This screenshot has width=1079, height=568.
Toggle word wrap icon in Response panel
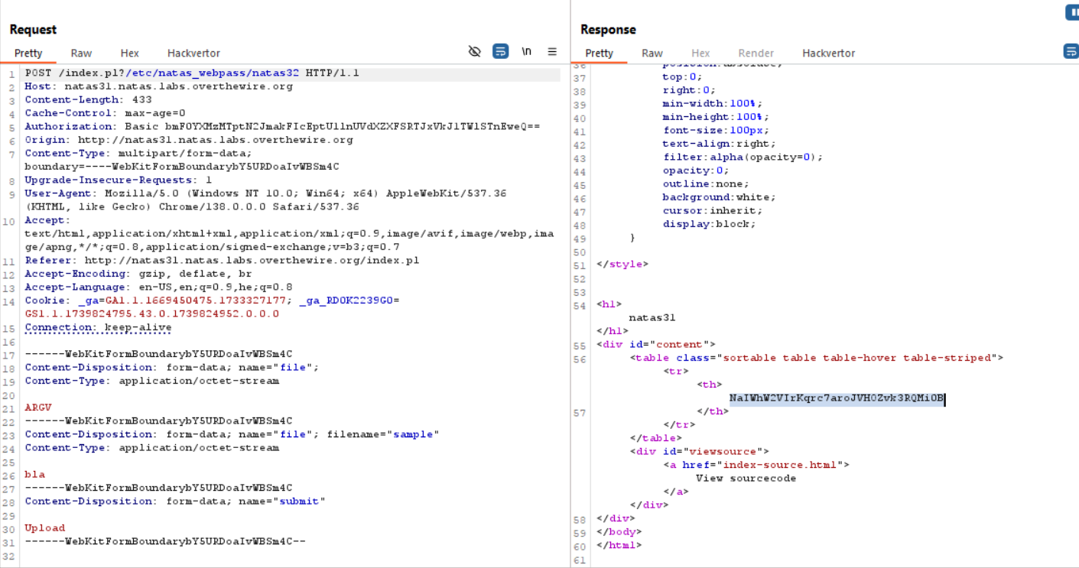point(1071,51)
